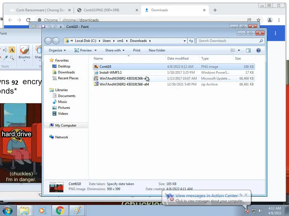Expand the arrow after Users in path
The width and height of the screenshot is (289, 216).
114,41
